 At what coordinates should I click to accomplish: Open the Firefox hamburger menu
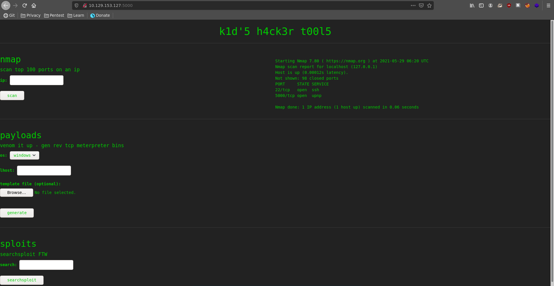[549, 5]
